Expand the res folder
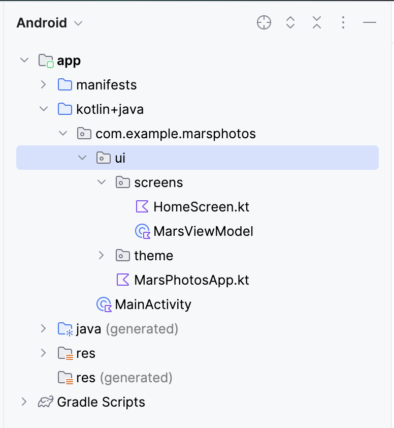The width and height of the screenshot is (394, 428). tap(43, 353)
